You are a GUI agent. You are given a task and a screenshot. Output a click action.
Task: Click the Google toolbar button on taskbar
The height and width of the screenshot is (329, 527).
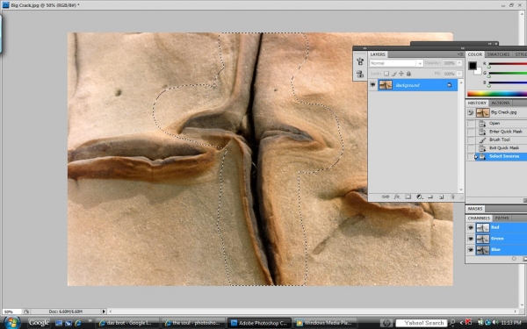click(x=39, y=323)
